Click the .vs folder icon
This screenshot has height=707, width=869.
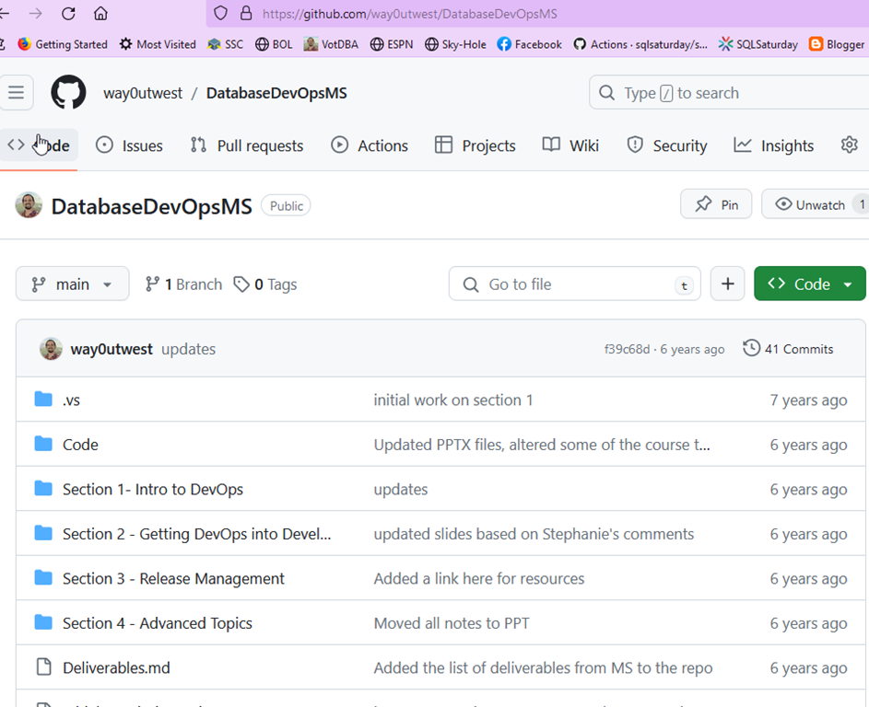(43, 400)
